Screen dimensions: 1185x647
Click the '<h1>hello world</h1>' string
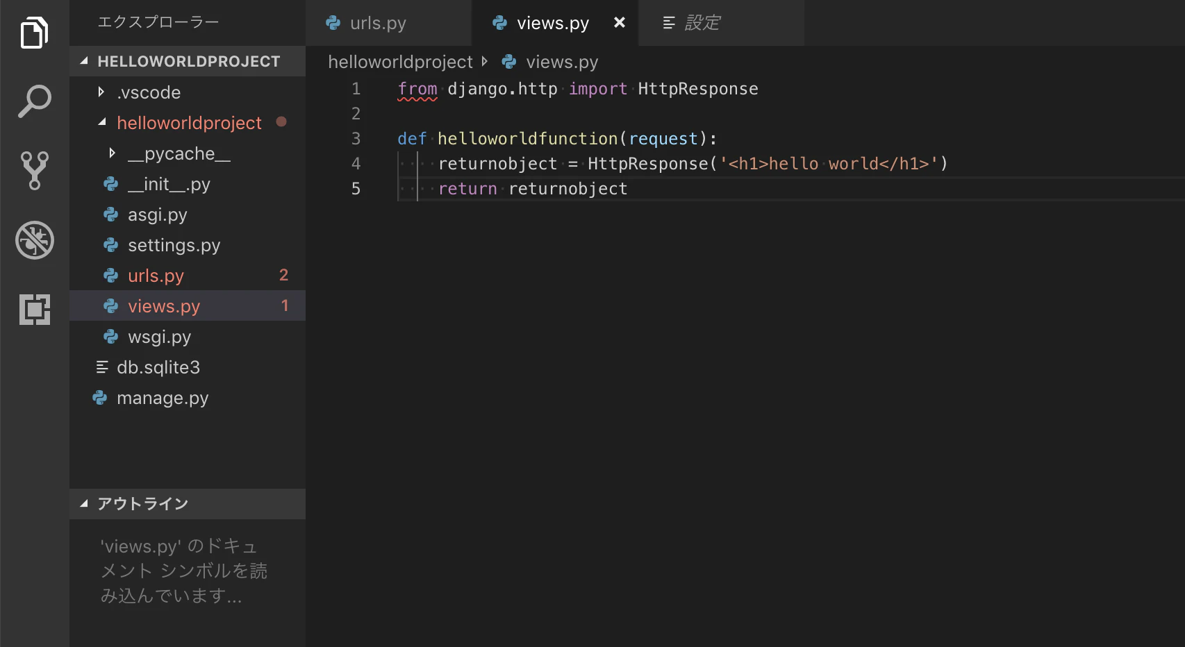[x=829, y=164]
